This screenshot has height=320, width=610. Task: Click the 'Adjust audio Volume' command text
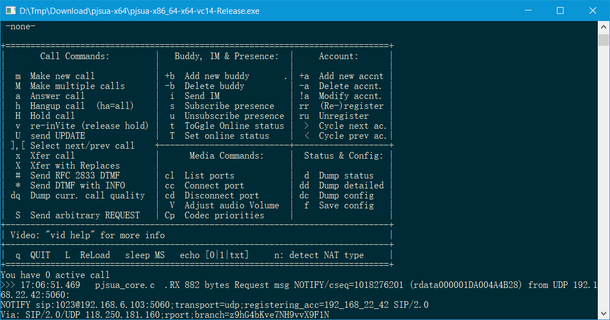225,205
